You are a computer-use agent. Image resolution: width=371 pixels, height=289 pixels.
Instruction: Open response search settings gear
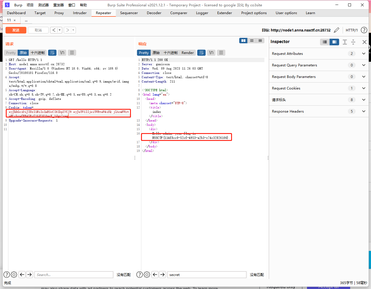pos(147,275)
